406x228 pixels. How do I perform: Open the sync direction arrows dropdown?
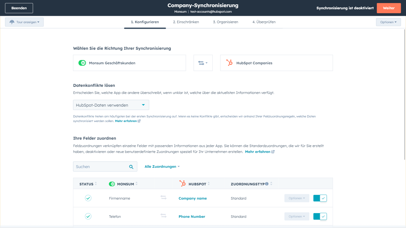(203, 63)
